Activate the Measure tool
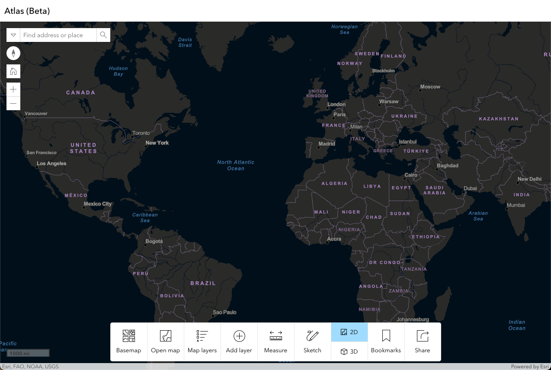The height and width of the screenshot is (370, 551). (x=276, y=341)
